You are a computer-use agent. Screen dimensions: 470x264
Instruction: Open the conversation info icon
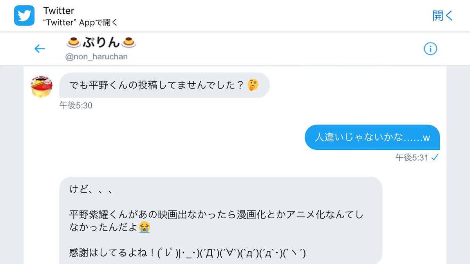430,48
